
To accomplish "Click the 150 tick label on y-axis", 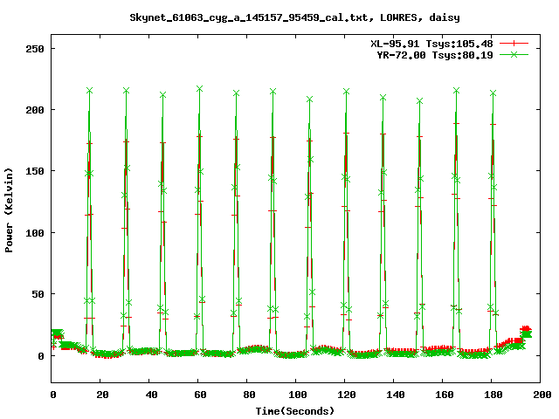I will pyautogui.click(x=36, y=171).
